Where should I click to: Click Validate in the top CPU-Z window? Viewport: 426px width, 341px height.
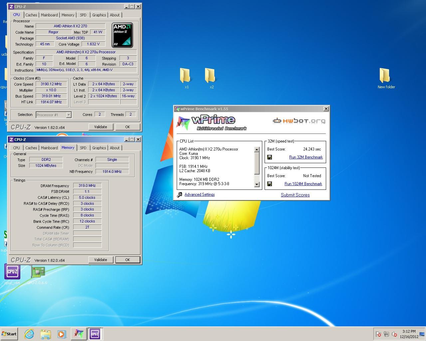click(101, 127)
